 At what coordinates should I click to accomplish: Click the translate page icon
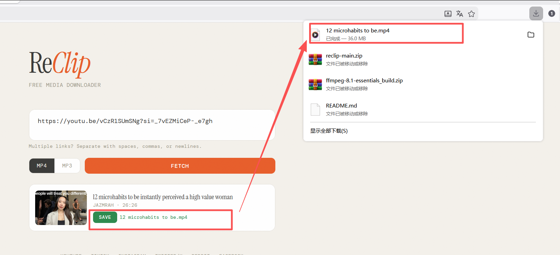(460, 14)
